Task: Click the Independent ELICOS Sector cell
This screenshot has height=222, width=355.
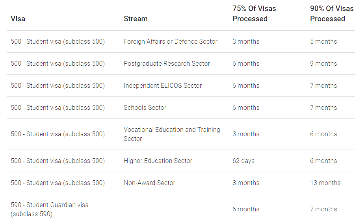Action: coord(163,86)
